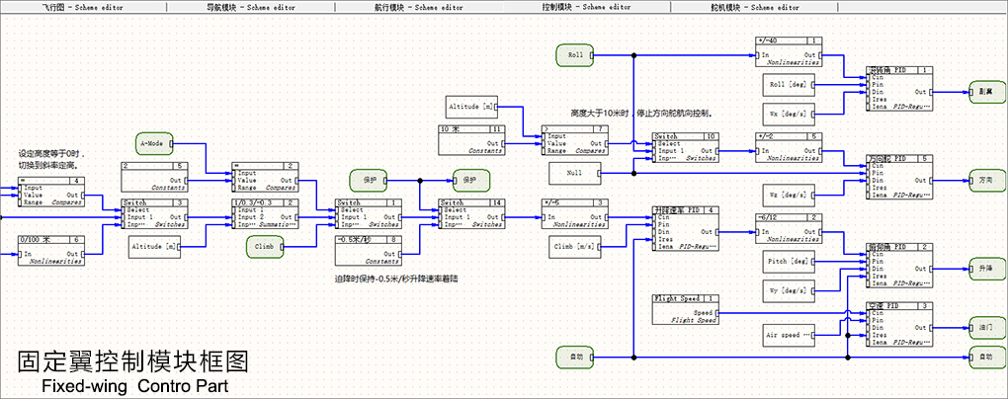This screenshot has height=399, width=1008.
Task: Select the 舵机模块 Scheme editor tab
Action: pos(754,6)
